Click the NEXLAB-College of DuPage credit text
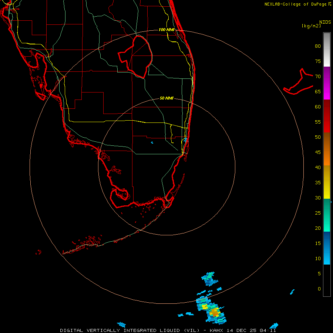 pyautogui.click(x=296, y=4)
